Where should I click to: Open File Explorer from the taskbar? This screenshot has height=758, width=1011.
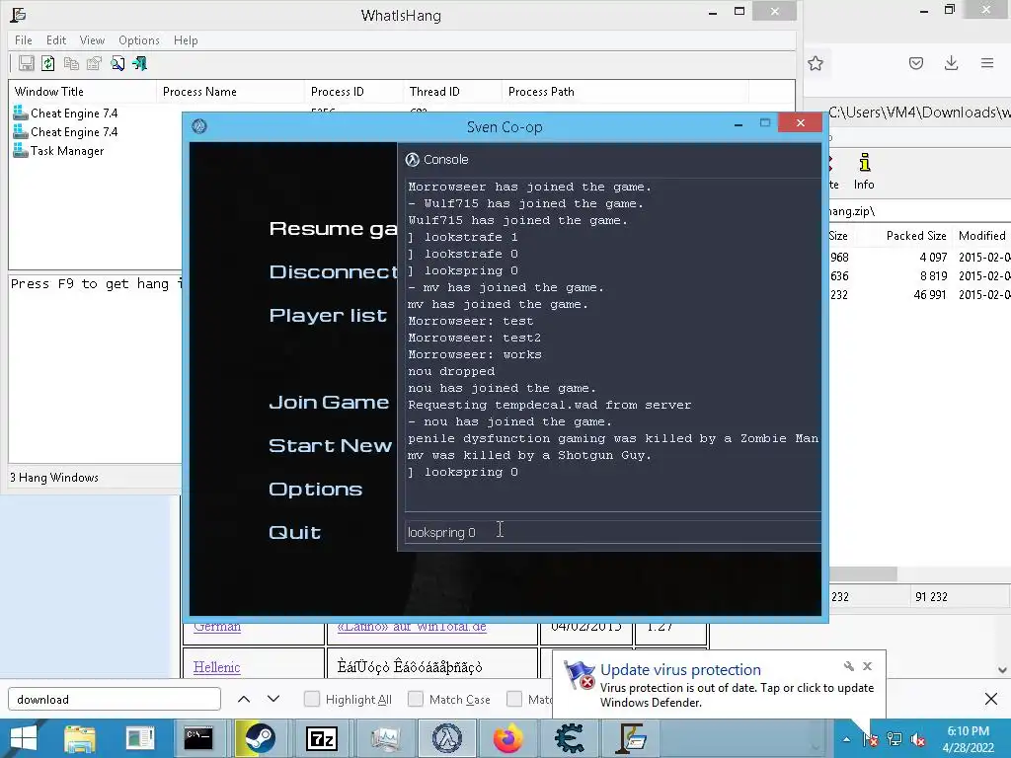[79, 738]
